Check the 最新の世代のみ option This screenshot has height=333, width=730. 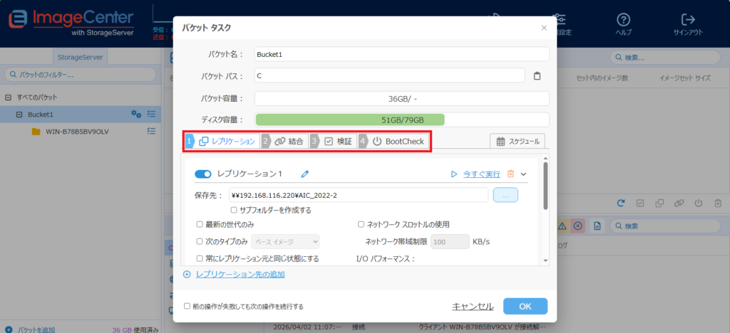pyautogui.click(x=200, y=224)
